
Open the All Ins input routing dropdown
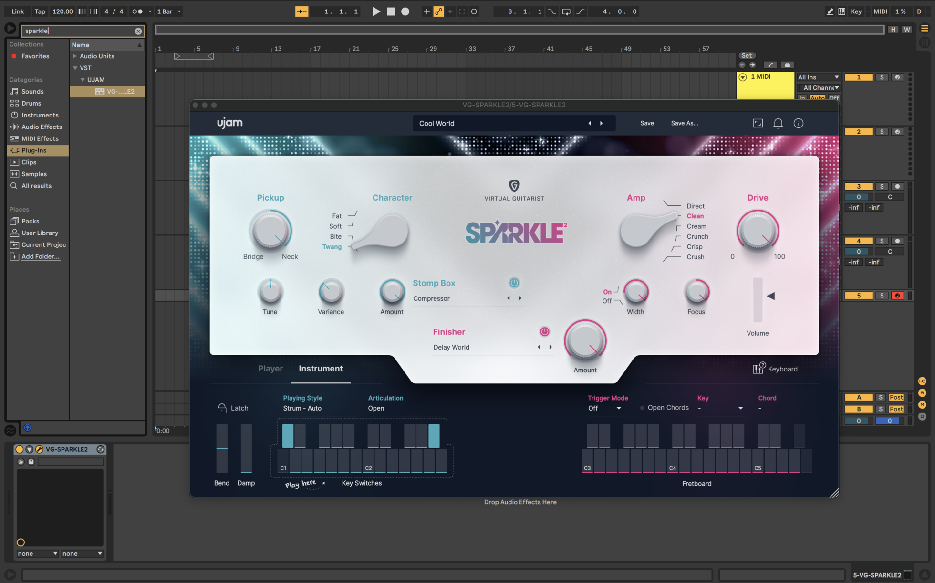[818, 76]
